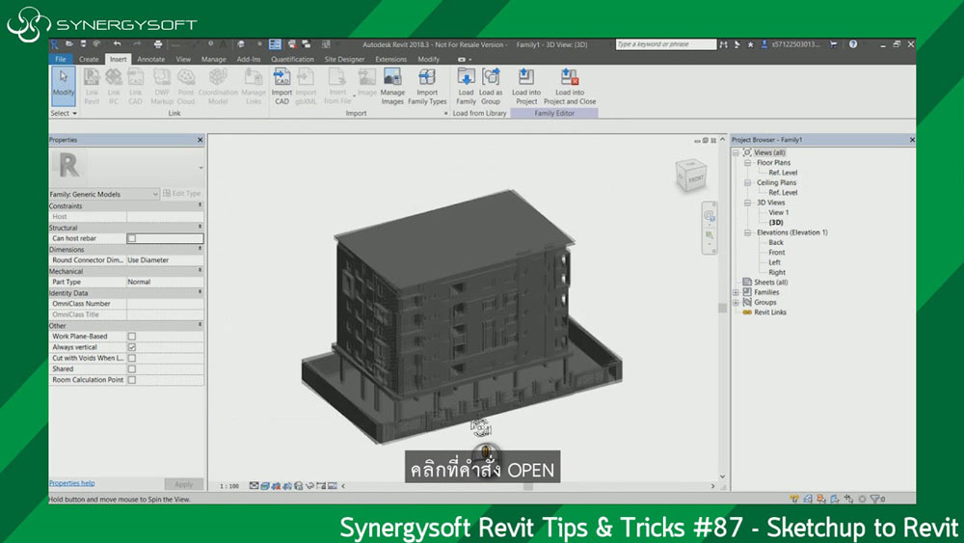This screenshot has height=543, width=964.
Task: Click the Print icon in quick access toolbar
Action: (158, 43)
